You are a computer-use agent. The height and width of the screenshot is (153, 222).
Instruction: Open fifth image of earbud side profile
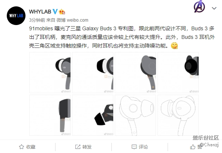pyautogui.click(x=50, y=115)
